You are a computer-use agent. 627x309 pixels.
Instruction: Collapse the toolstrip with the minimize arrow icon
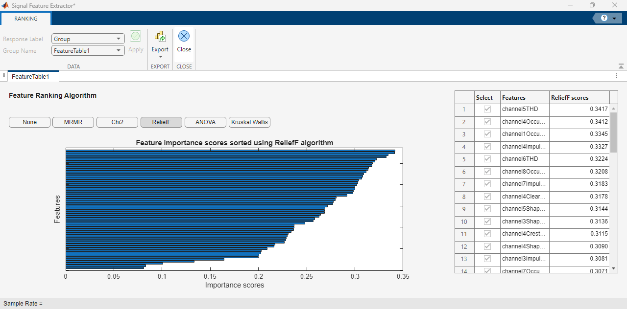coord(621,66)
